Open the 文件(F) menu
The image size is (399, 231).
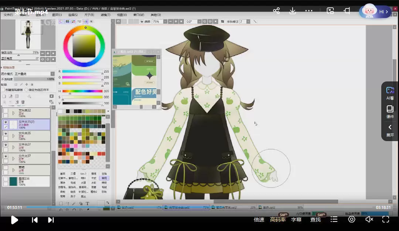(x=8, y=15)
